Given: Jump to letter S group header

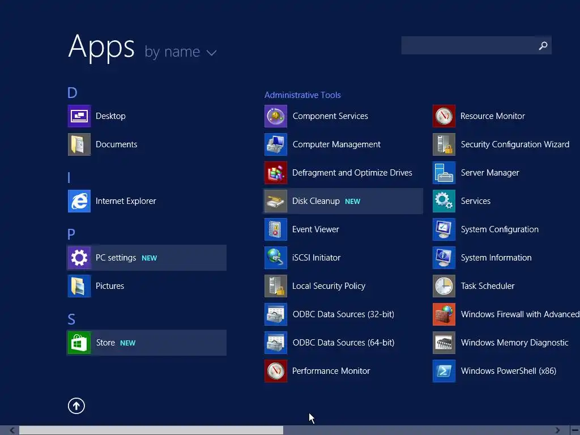Looking at the screenshot, I should [x=71, y=319].
